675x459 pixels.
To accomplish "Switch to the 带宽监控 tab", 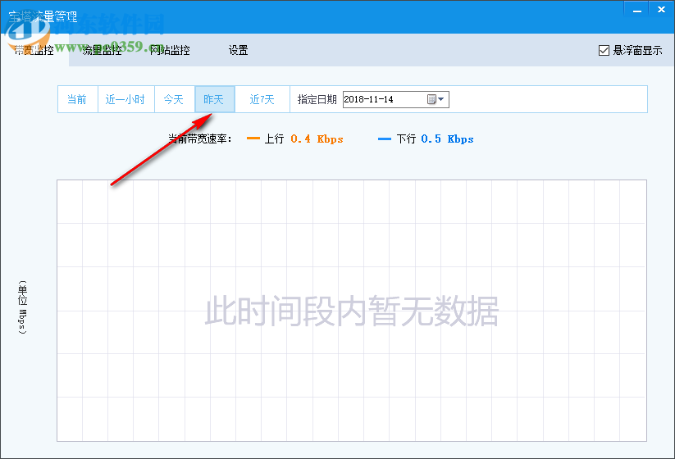I will [34, 50].
